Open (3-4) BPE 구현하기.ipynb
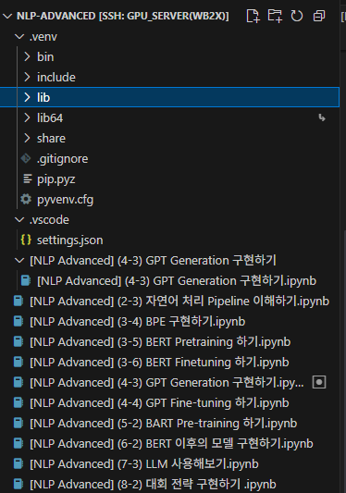The width and height of the screenshot is (346, 493). click(138, 322)
